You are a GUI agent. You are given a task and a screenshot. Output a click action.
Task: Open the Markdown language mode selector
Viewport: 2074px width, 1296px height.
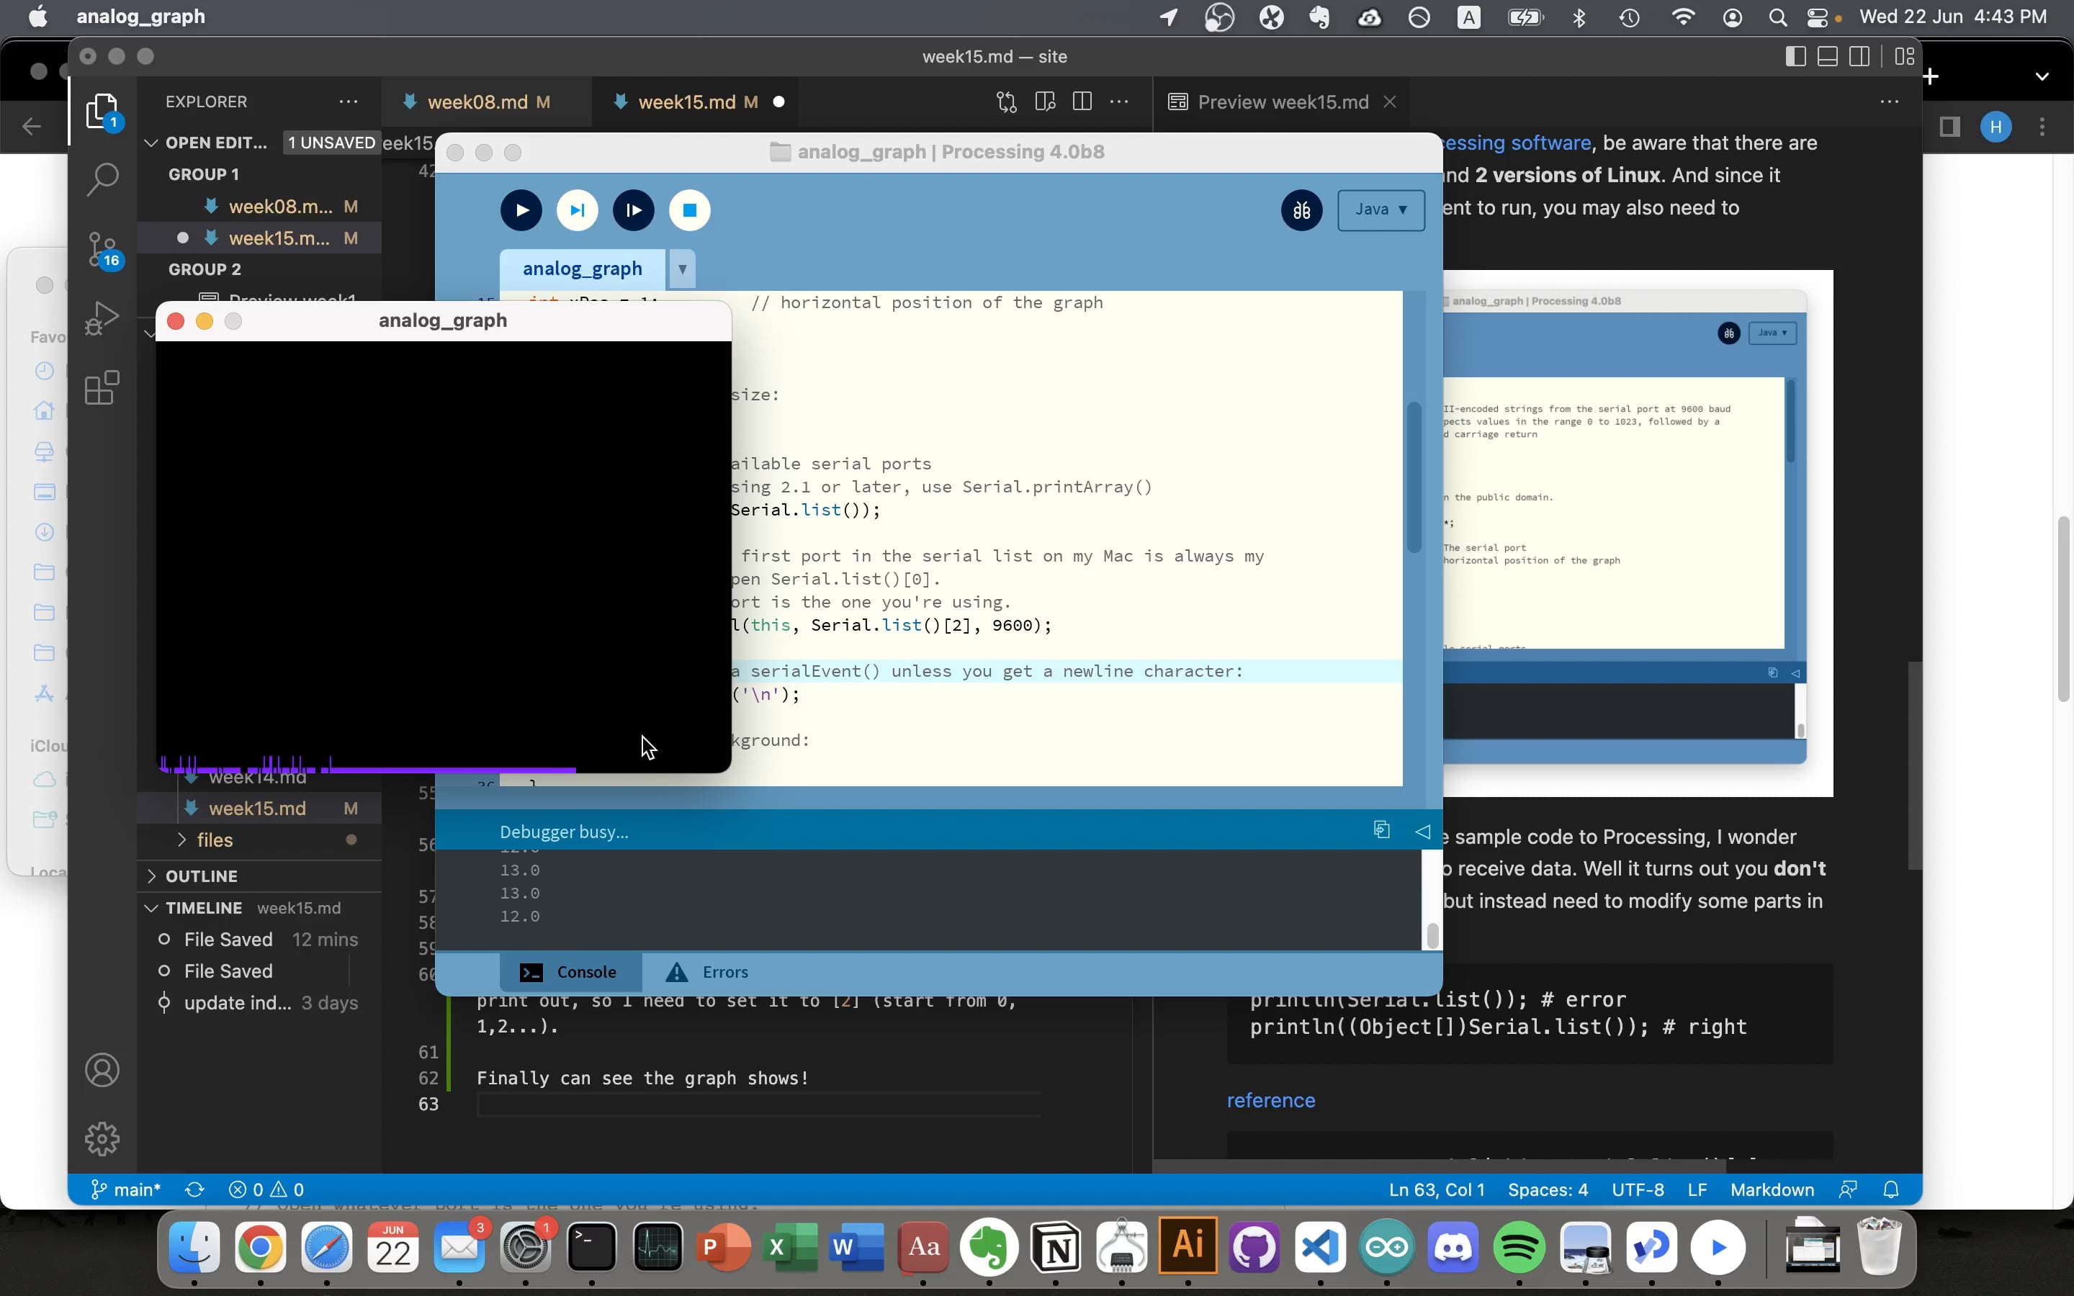point(1772,1189)
